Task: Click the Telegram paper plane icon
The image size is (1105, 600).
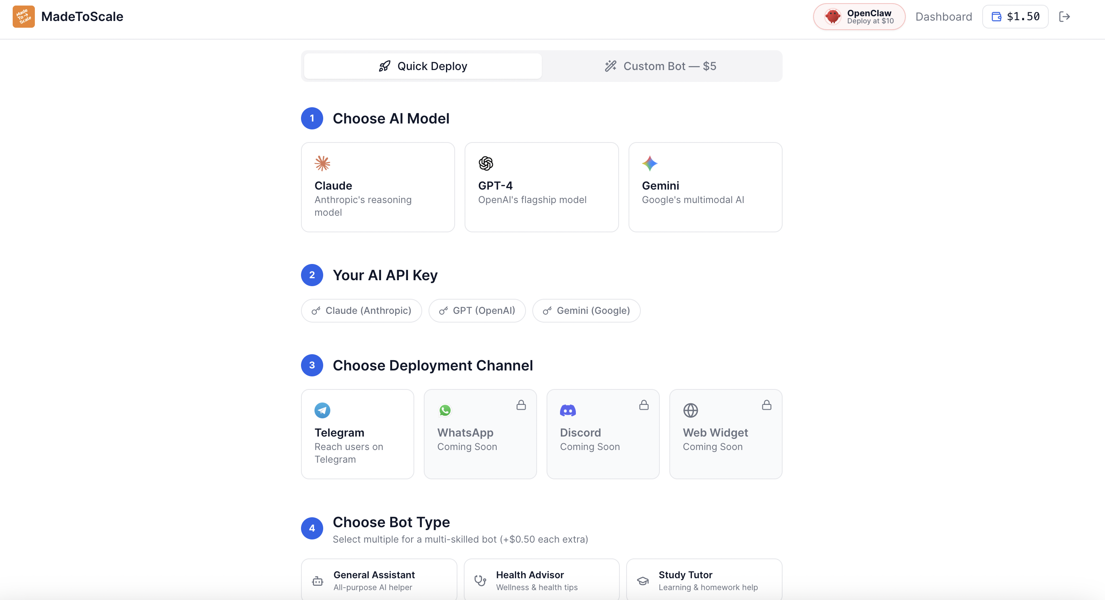Action: click(x=322, y=410)
